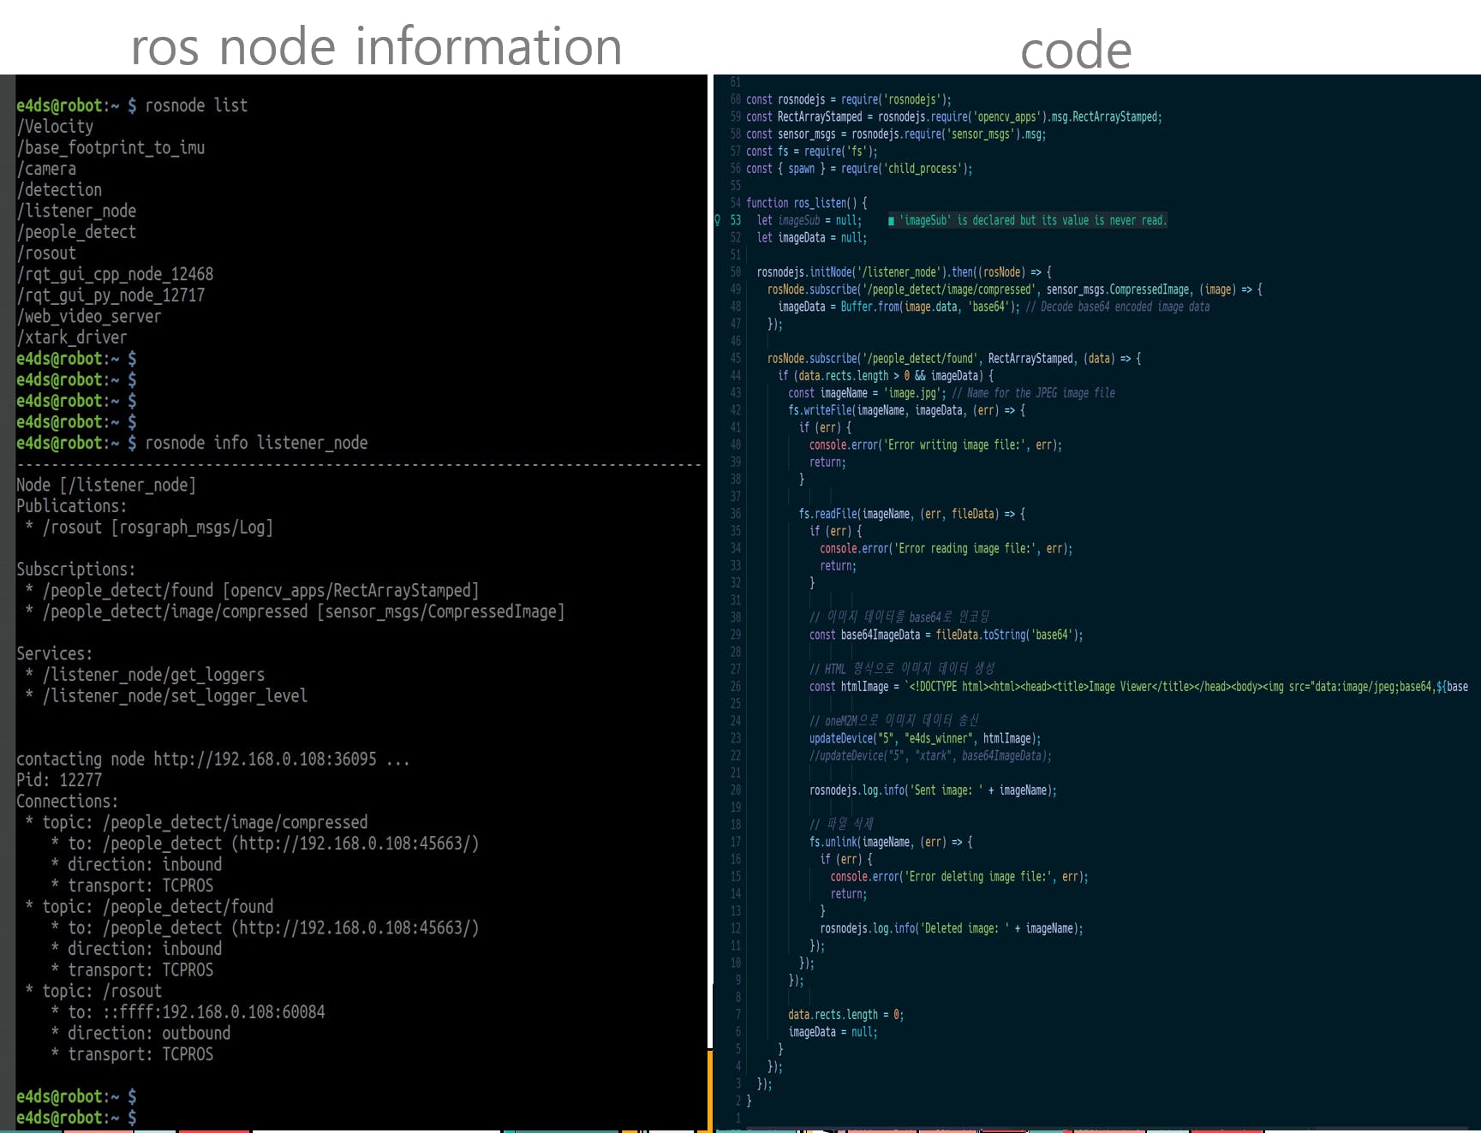This screenshot has height=1133, width=1481.
Task: Click the 'let imageData = null;' line
Action: pos(812,238)
